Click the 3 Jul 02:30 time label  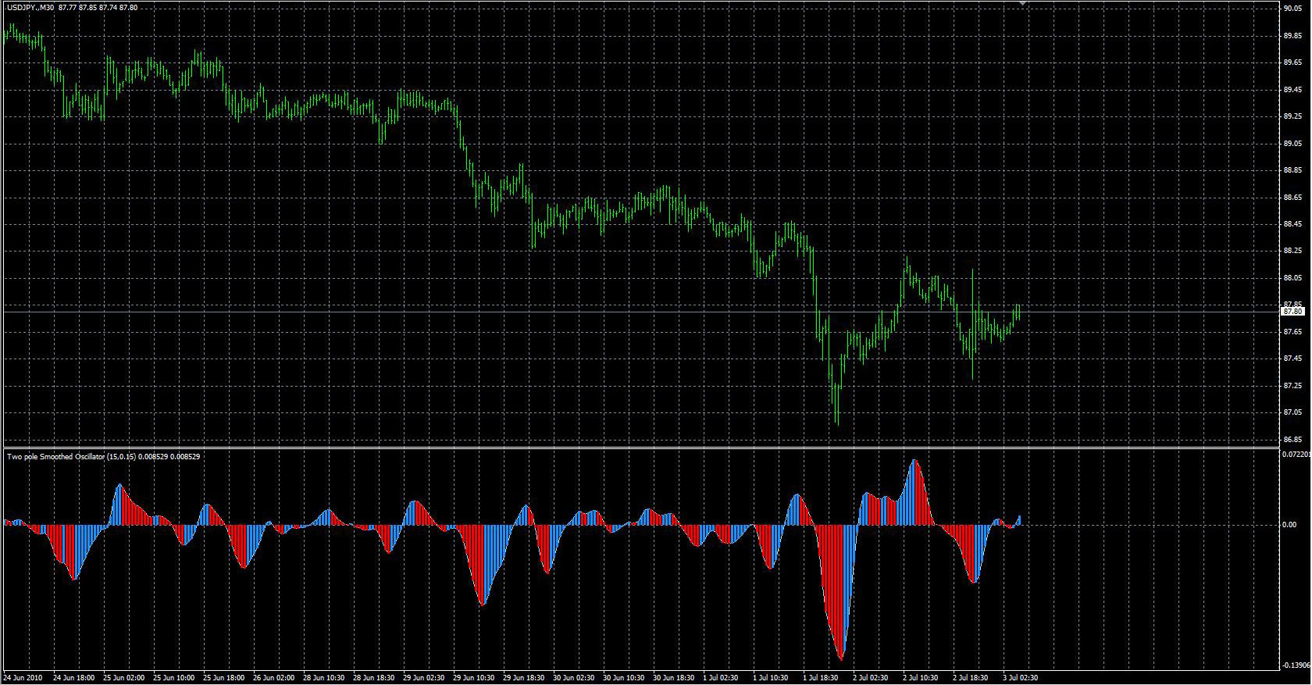[1021, 678]
